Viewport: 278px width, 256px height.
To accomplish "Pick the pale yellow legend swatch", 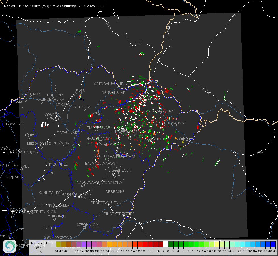I will pos(217,244).
